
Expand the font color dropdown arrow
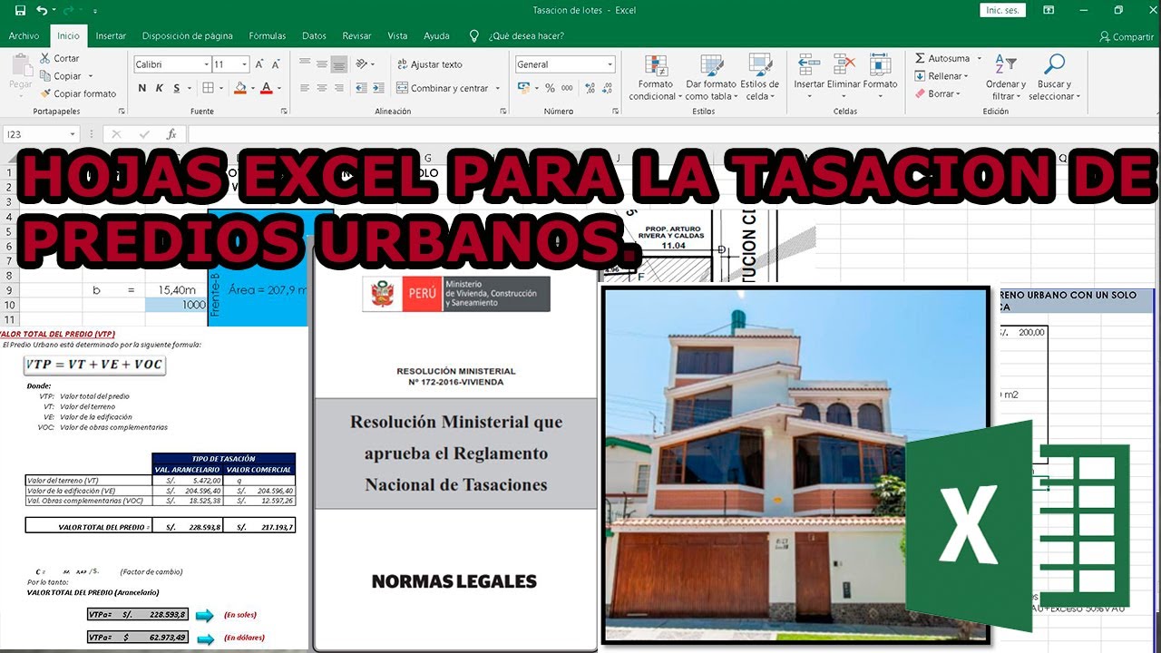coord(278,88)
